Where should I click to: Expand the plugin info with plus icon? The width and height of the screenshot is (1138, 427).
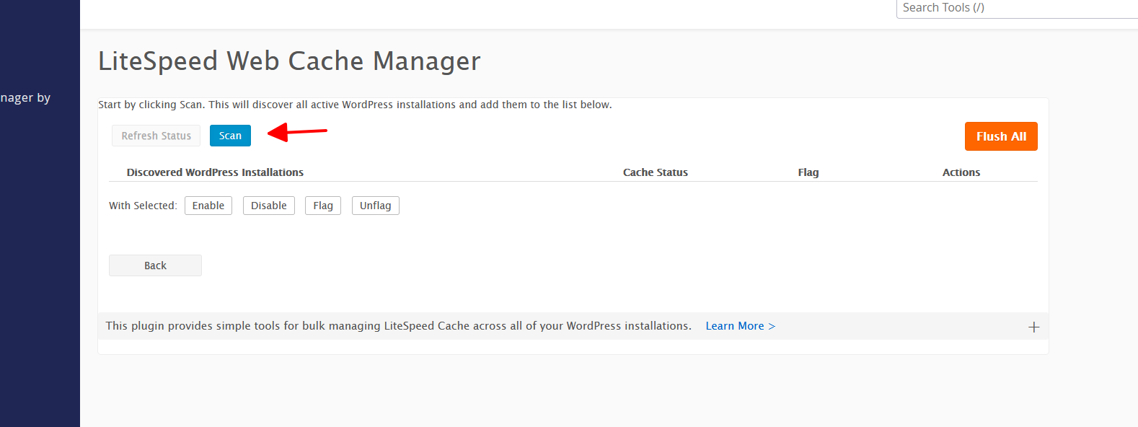(1033, 327)
